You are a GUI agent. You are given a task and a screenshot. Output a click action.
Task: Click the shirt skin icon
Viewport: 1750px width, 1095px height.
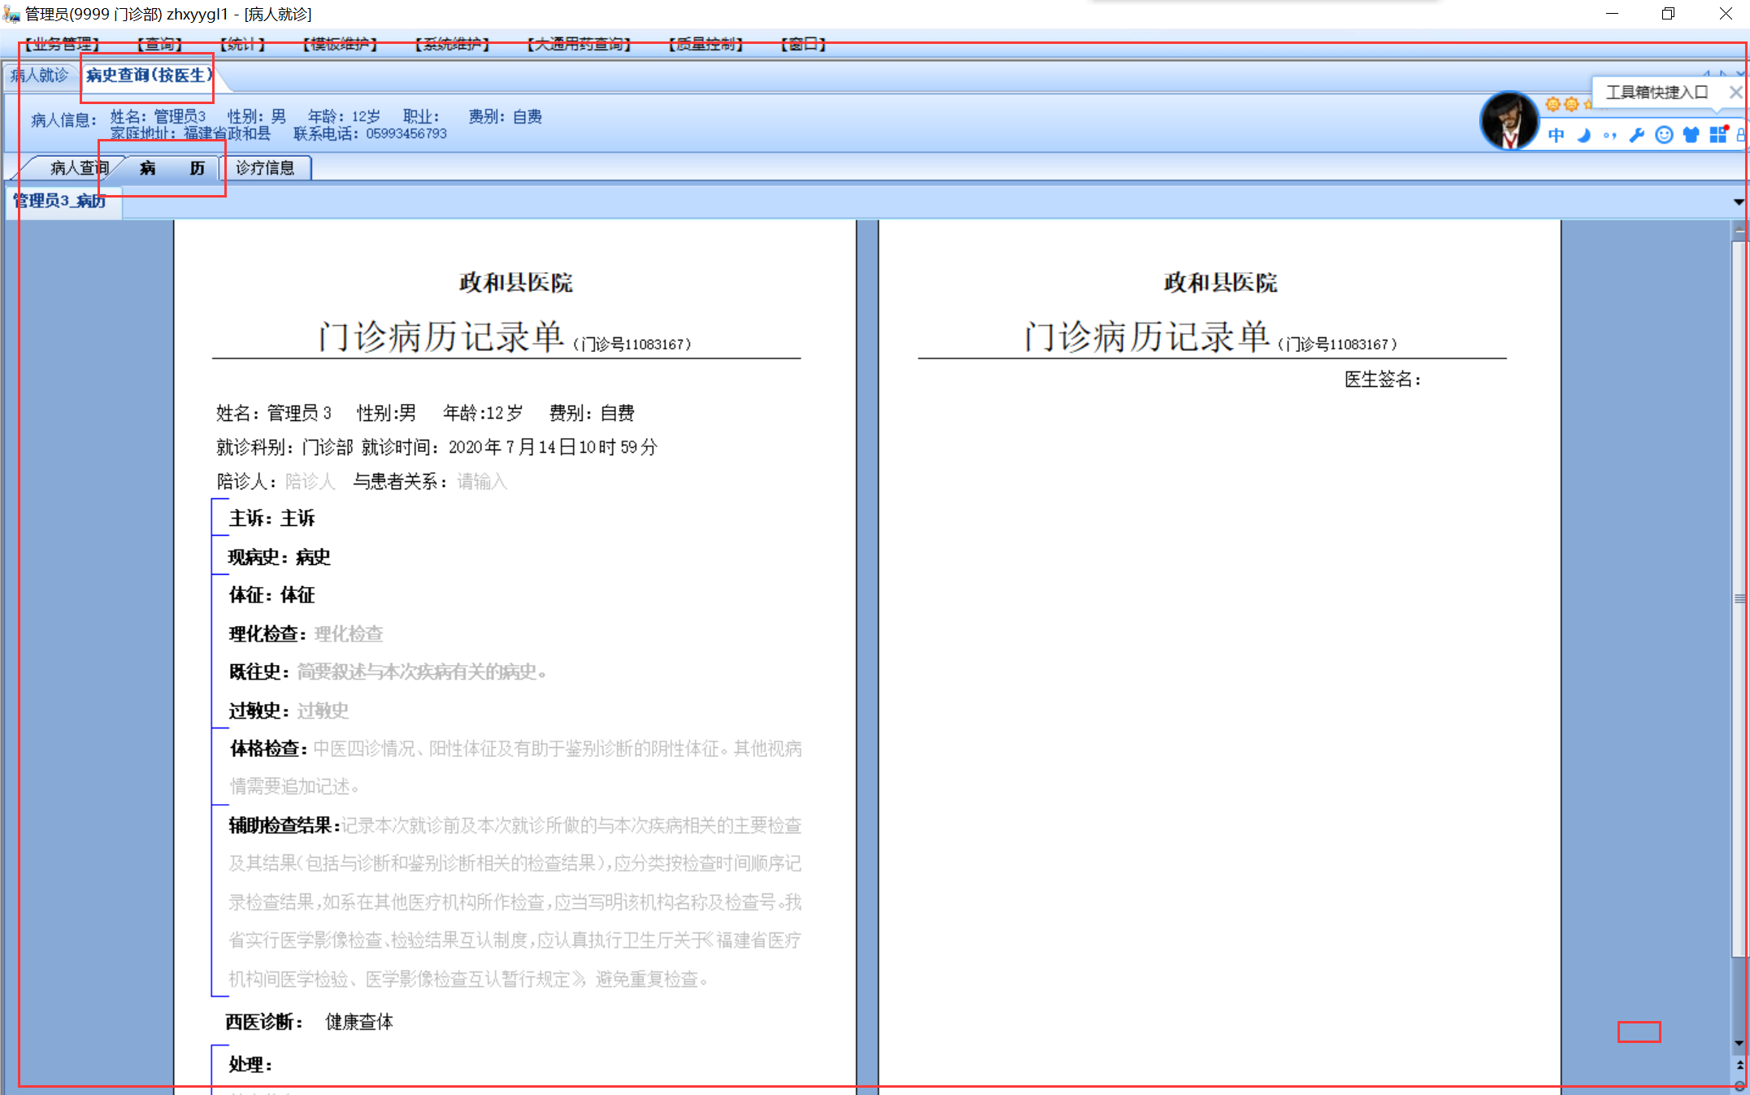(x=1691, y=135)
